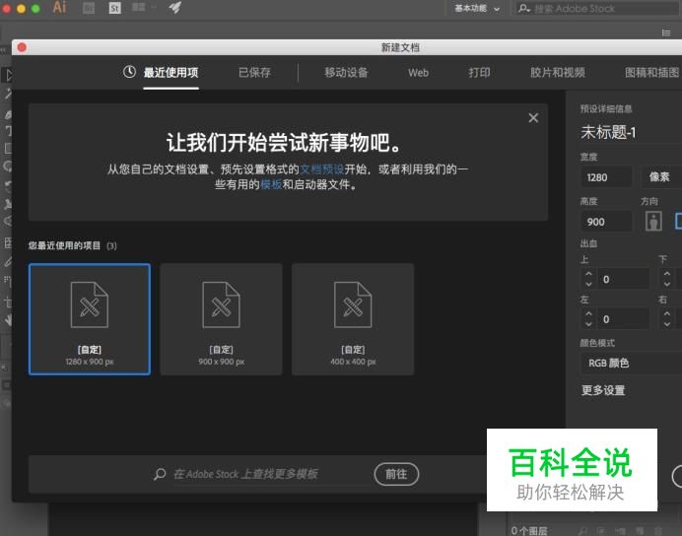Viewport: 682px width, 536px height.
Task: Increase the left bleed value
Action: pos(588,314)
